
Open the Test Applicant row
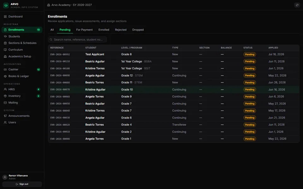pyautogui.click(x=174, y=54)
